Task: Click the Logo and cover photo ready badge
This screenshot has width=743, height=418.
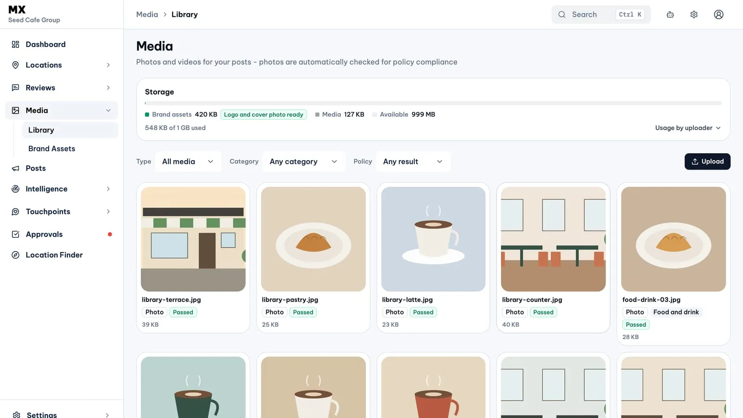Action: coord(263,115)
